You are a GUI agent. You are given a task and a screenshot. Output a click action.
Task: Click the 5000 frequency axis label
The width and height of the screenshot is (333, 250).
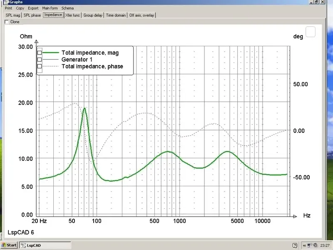(237, 221)
